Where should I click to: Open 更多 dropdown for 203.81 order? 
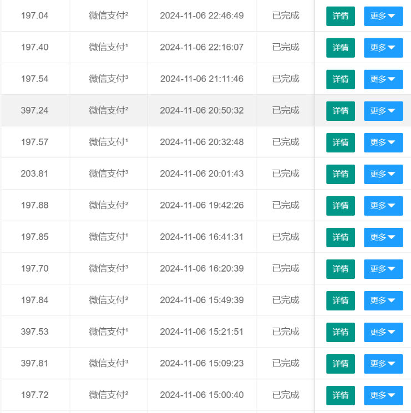click(383, 174)
